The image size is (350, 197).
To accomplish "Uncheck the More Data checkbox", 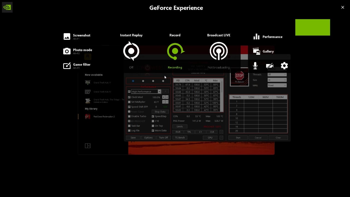I will [153, 131].
